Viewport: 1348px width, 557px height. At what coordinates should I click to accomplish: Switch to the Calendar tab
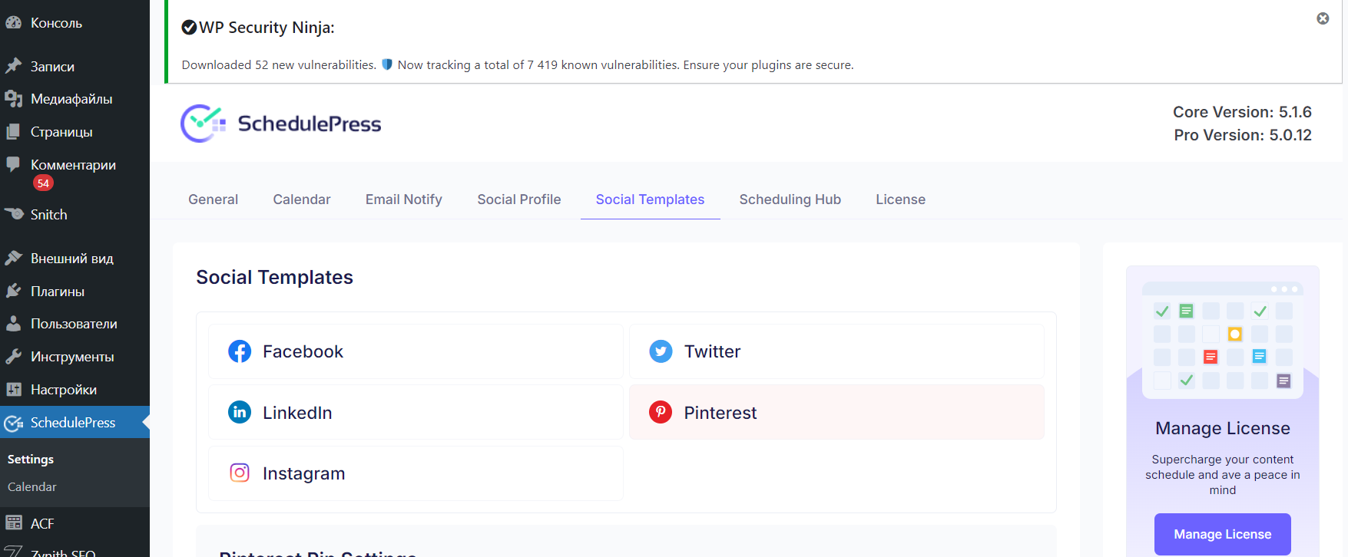301,199
